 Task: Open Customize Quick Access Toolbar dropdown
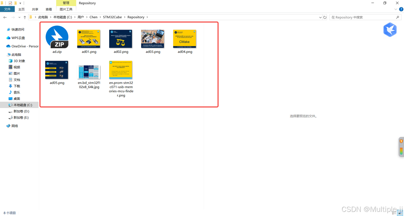tap(20, 3)
